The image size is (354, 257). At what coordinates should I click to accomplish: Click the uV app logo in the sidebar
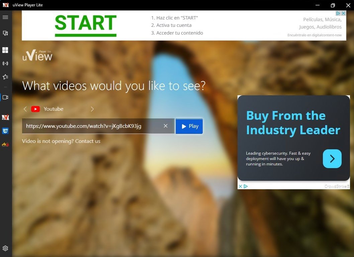(5, 117)
